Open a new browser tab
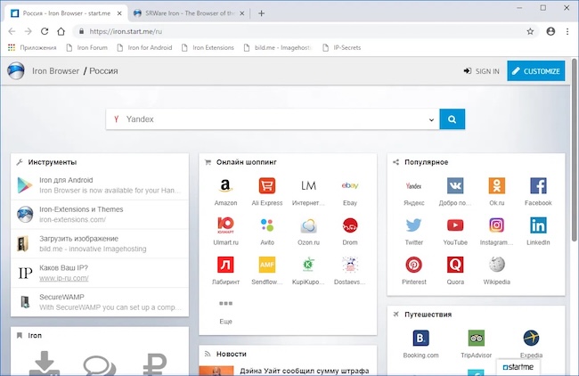 [x=261, y=13]
